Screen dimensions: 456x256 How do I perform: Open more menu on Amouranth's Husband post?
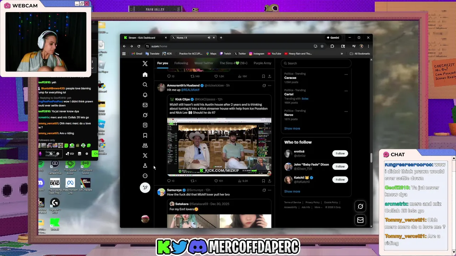tap(269, 86)
